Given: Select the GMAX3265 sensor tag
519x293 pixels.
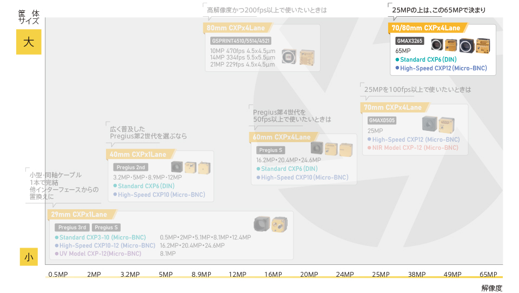Looking at the screenshot, I should pos(410,41).
